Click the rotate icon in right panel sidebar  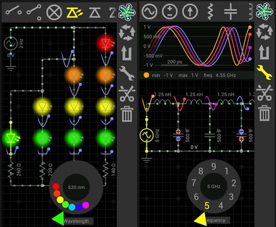[x=264, y=32]
